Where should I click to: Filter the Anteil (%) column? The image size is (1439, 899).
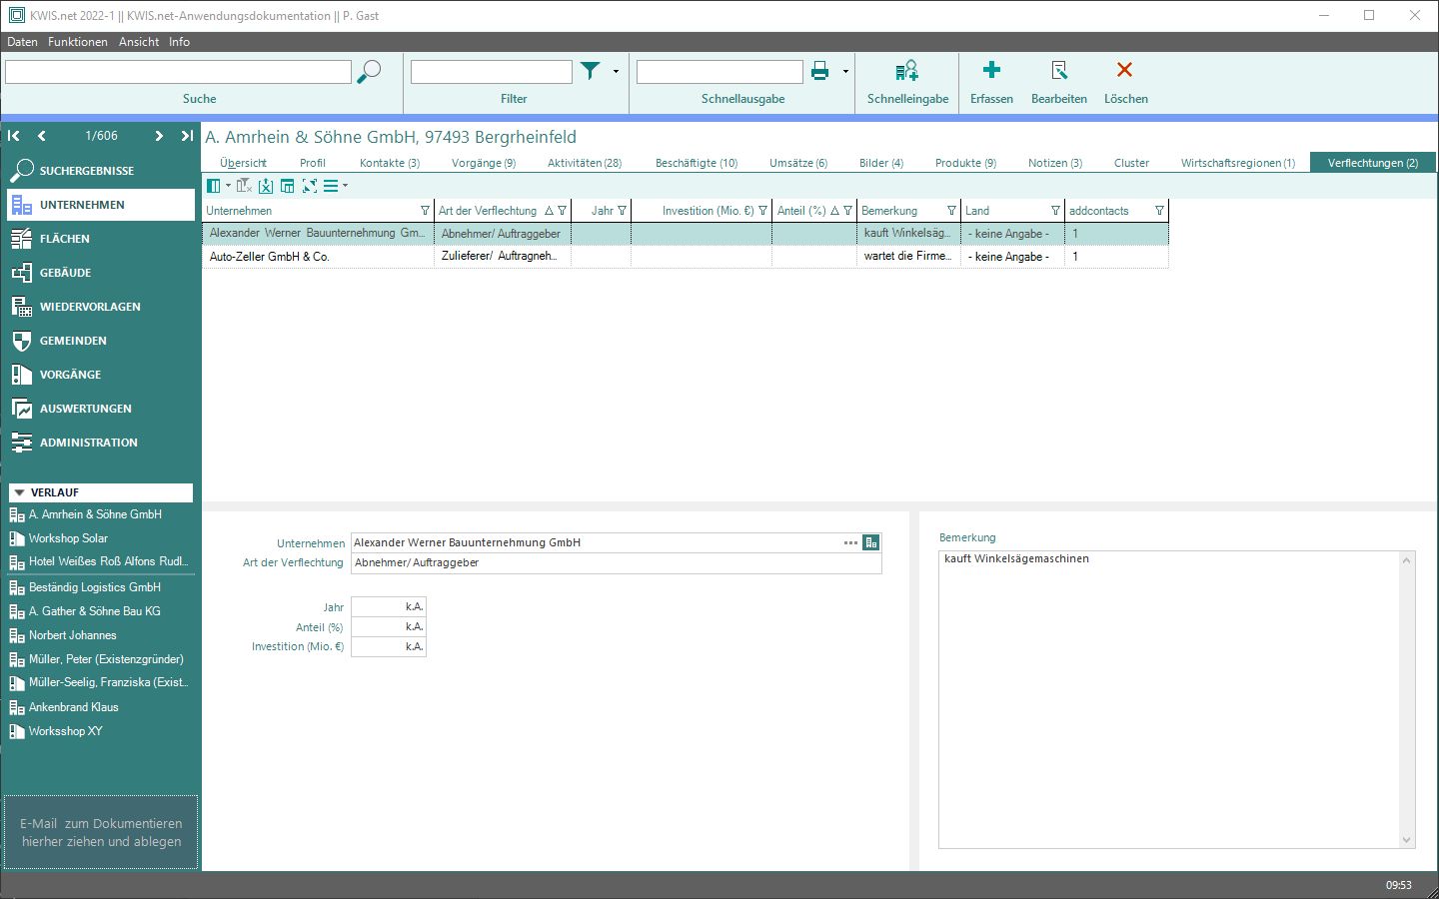tap(848, 211)
